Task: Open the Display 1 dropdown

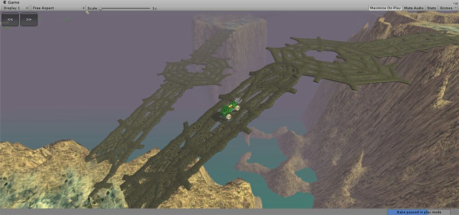Action: (x=16, y=8)
